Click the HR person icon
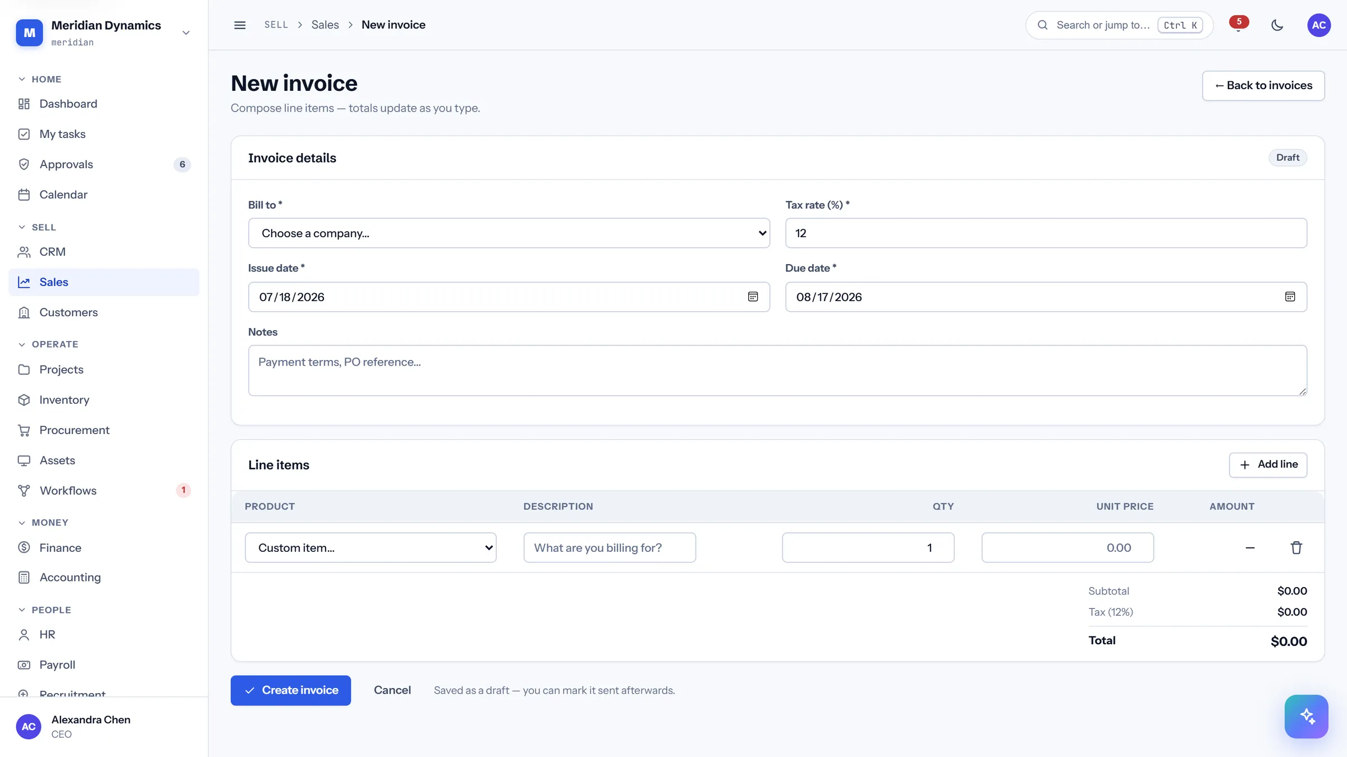Image resolution: width=1347 pixels, height=757 pixels. tap(24, 635)
